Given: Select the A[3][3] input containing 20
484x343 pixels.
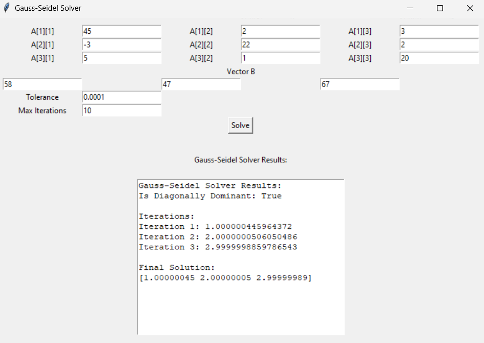Looking at the screenshot, I should [x=439, y=58].
